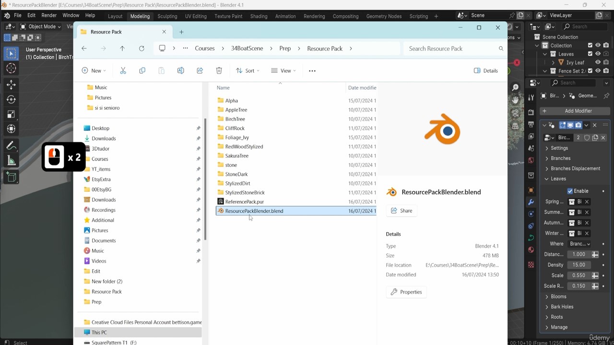Screen dimensions: 614x345
Task: Expand the Bark Holes panel
Action: [562, 307]
